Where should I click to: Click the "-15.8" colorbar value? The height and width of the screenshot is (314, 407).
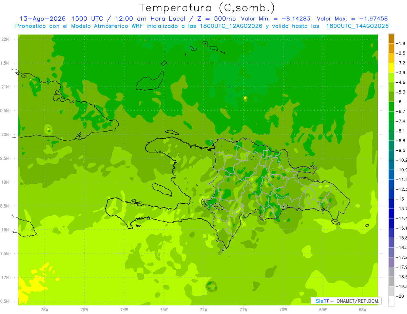coord(402,238)
